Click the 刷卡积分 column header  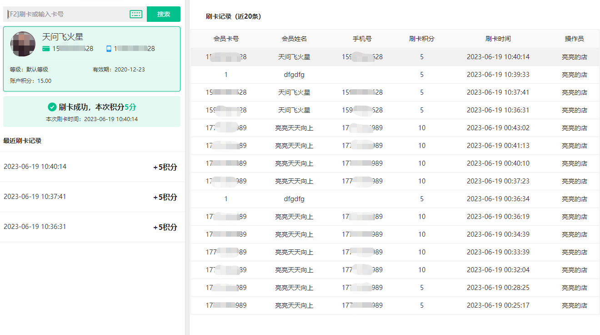point(422,39)
